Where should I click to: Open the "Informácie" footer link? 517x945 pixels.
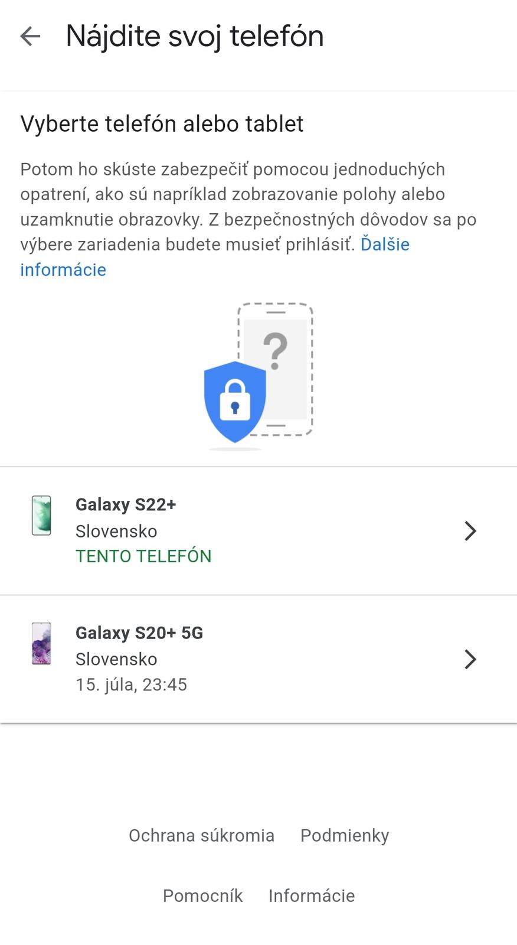(x=312, y=895)
